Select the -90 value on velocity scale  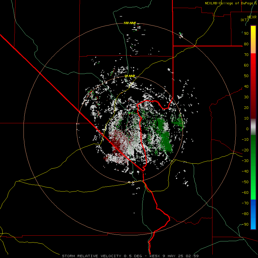[245, 224]
